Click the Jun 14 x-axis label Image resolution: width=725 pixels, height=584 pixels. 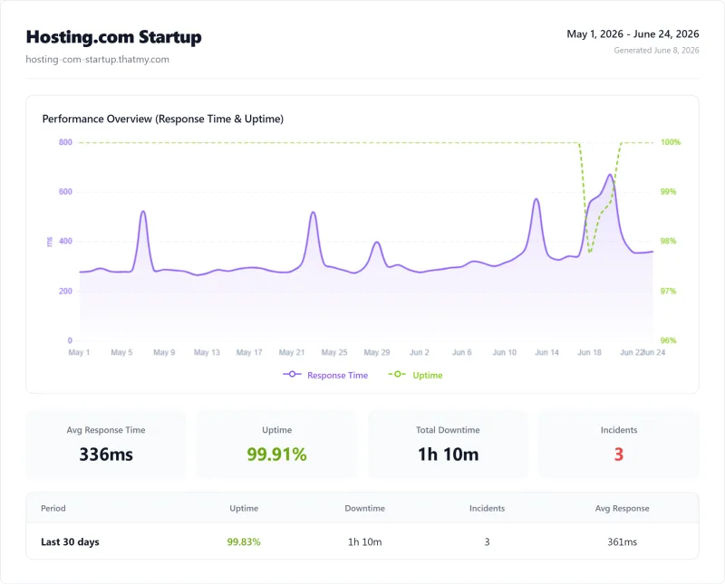point(547,352)
